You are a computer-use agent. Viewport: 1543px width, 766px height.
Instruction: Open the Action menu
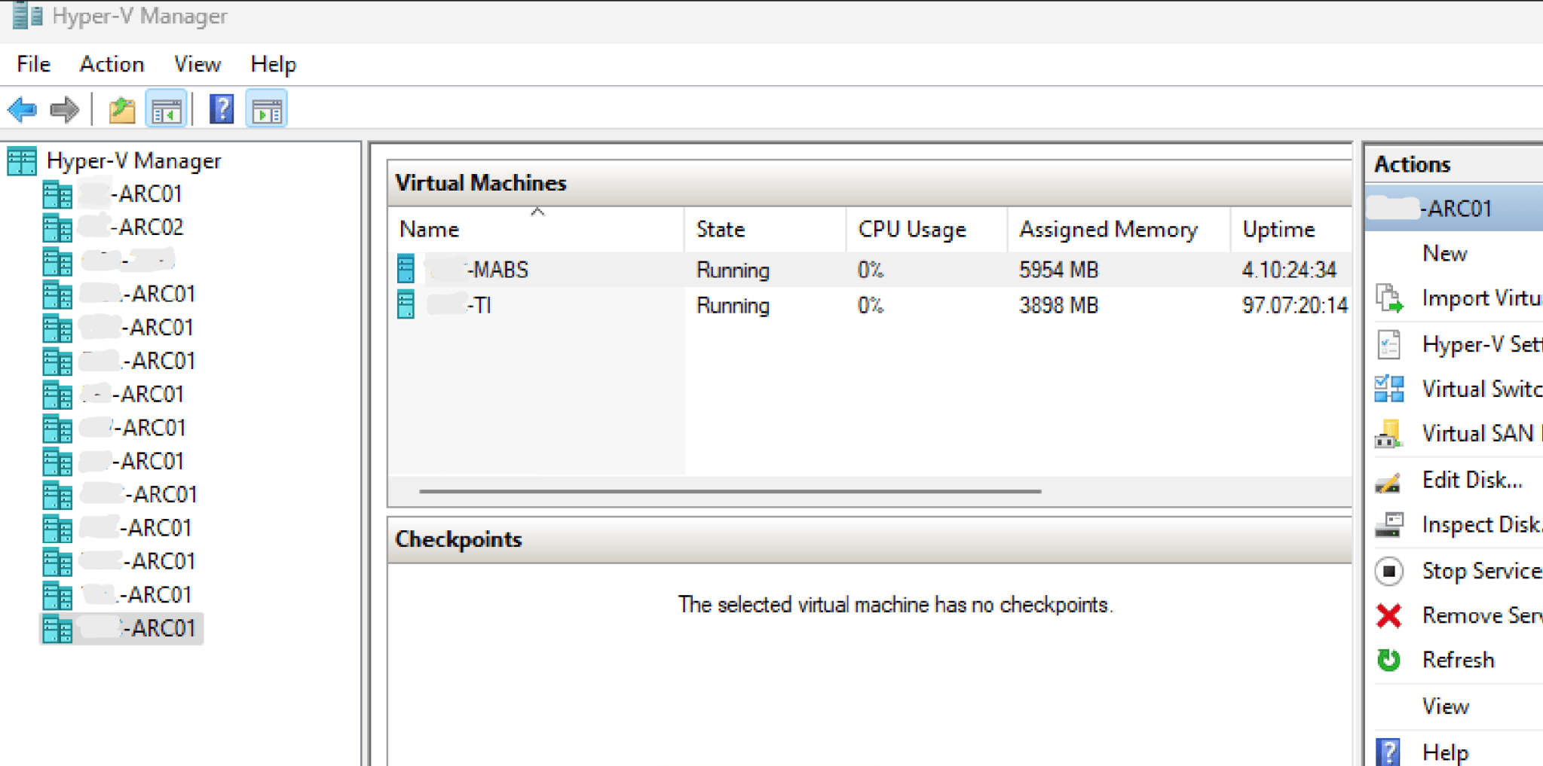[112, 64]
